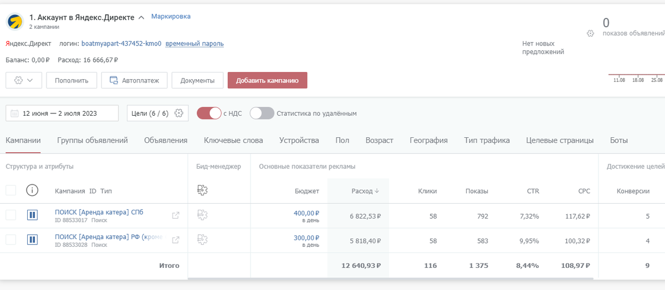
Task: Click Добавить кампанию button
Action: pos(267,80)
